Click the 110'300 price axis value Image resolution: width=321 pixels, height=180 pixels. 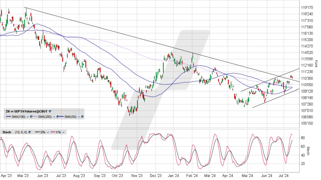(x=307, y=78)
